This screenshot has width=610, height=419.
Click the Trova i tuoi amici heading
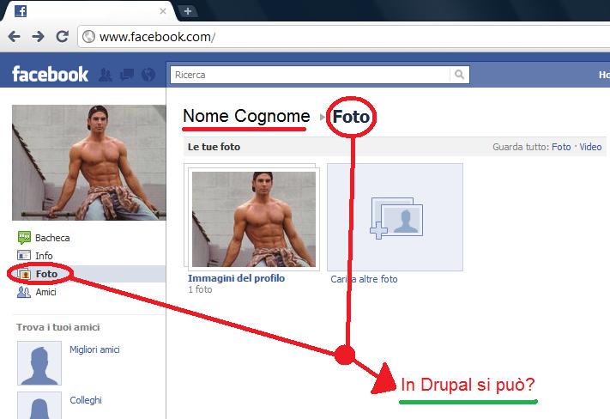click(58, 327)
